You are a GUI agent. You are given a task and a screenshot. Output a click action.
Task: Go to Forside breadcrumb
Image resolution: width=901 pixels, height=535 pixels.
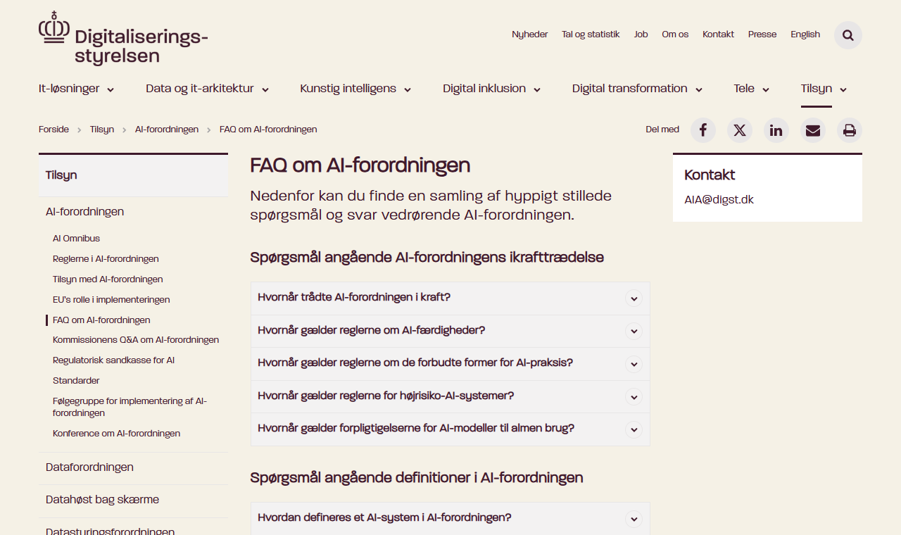pyautogui.click(x=53, y=130)
